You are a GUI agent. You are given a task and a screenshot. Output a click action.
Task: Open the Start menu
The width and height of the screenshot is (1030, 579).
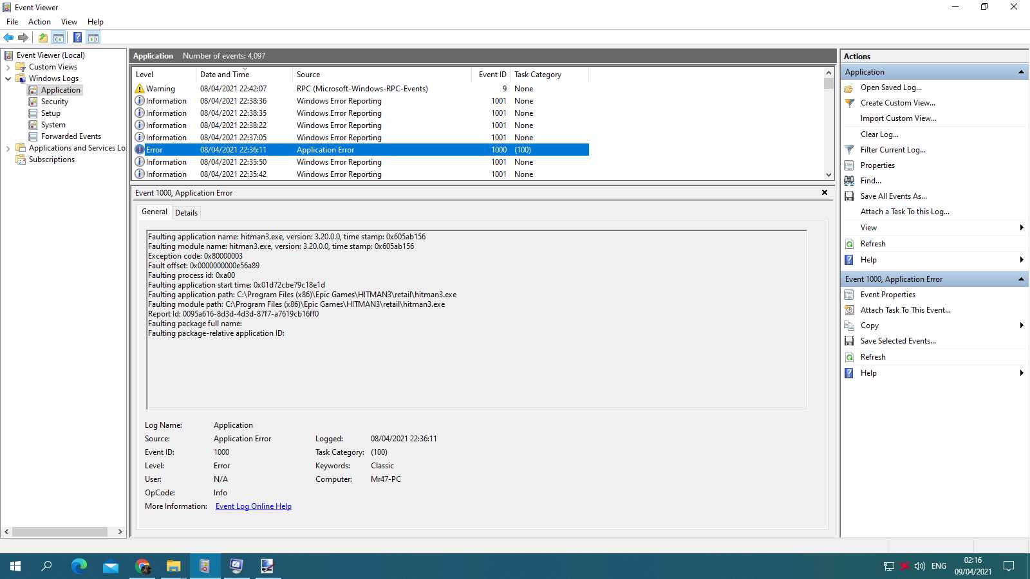click(15, 566)
